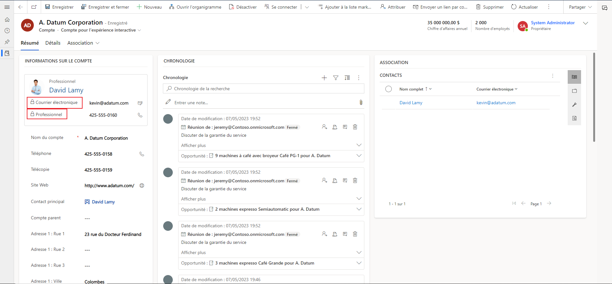Click Envoyer un lien par courrier
The height and width of the screenshot is (284, 612).
coord(440,7)
